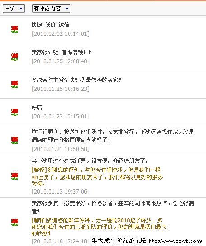The width and height of the screenshot is (206, 246).
Task: Click flower icon beside 卖家很负责 review
Action: coord(14,222)
